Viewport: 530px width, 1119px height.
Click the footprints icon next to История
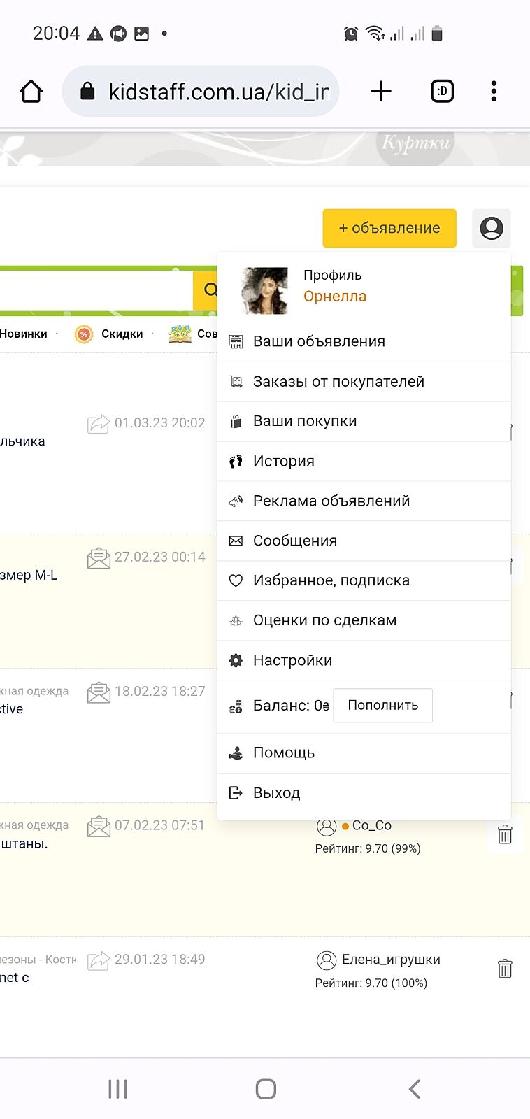[x=236, y=462]
